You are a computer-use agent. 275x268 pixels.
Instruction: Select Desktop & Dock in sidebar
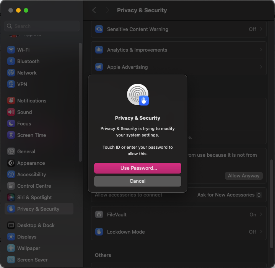coord(39,225)
